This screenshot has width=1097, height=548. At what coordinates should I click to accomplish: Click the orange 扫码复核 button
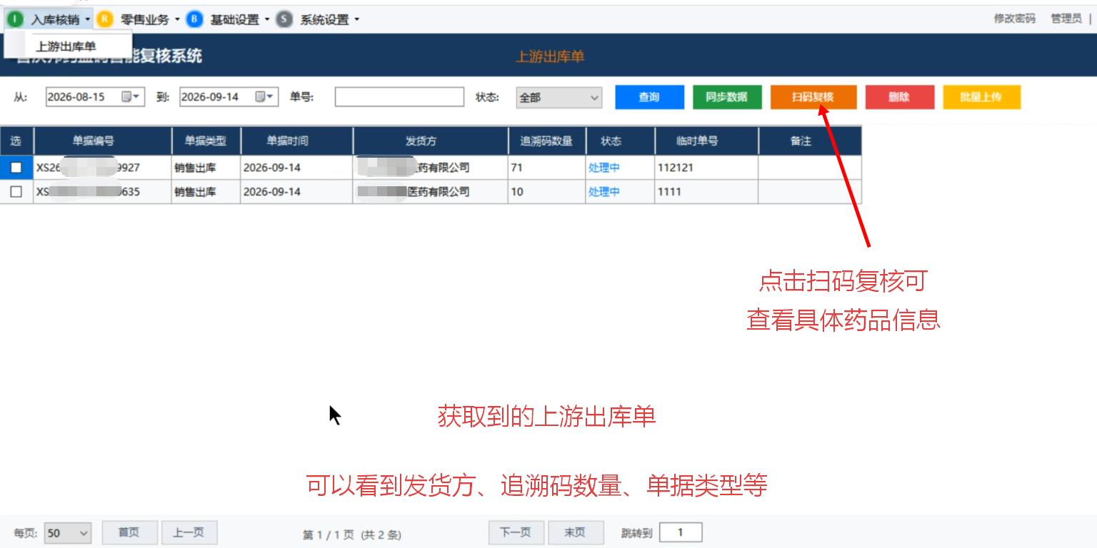[813, 97]
